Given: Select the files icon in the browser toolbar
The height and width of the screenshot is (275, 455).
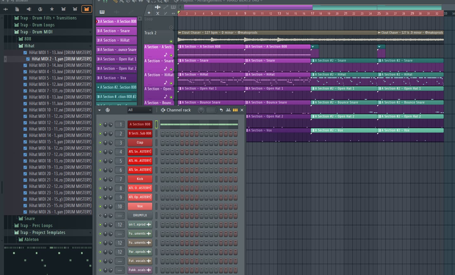Looking at the screenshot, I should click(17, 9).
